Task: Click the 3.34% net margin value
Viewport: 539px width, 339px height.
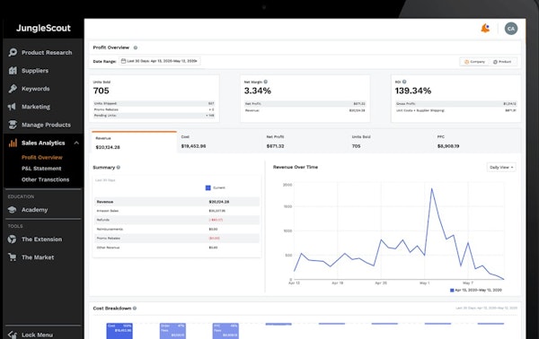Action: pos(258,91)
